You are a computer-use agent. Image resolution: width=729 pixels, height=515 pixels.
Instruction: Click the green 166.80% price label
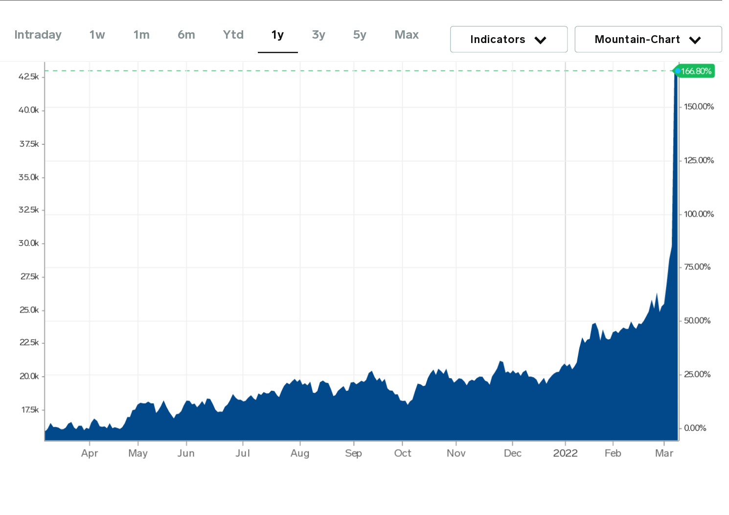coord(696,71)
